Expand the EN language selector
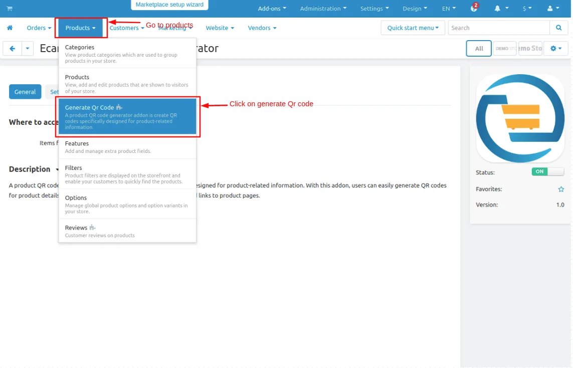Image resolution: width=573 pixels, height=368 pixels. pos(449,9)
